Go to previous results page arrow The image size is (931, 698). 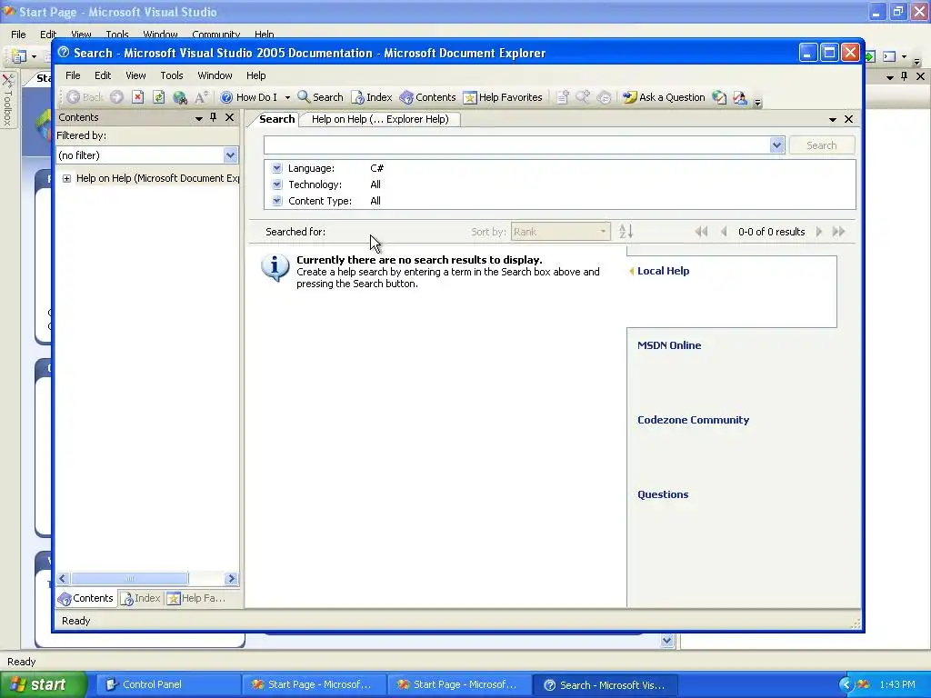pyautogui.click(x=724, y=232)
